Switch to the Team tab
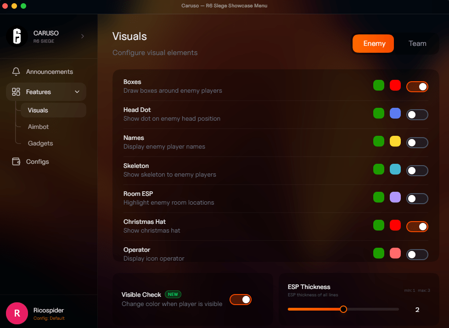The height and width of the screenshot is (328, 449). (x=417, y=44)
